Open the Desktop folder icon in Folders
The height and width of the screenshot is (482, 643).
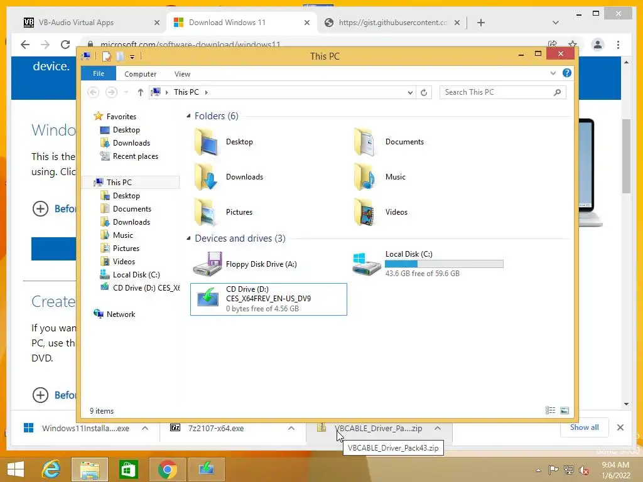click(206, 142)
